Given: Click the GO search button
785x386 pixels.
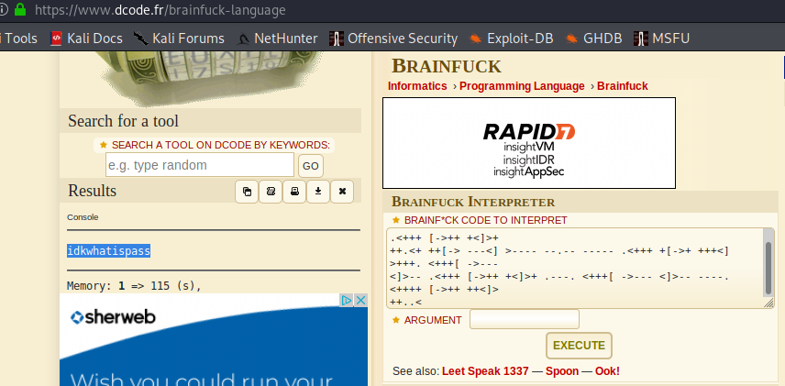Looking at the screenshot, I should 311,165.
